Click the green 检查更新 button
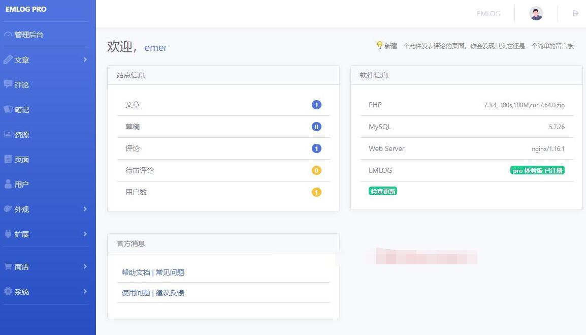This screenshot has height=335, width=586. coord(382,191)
